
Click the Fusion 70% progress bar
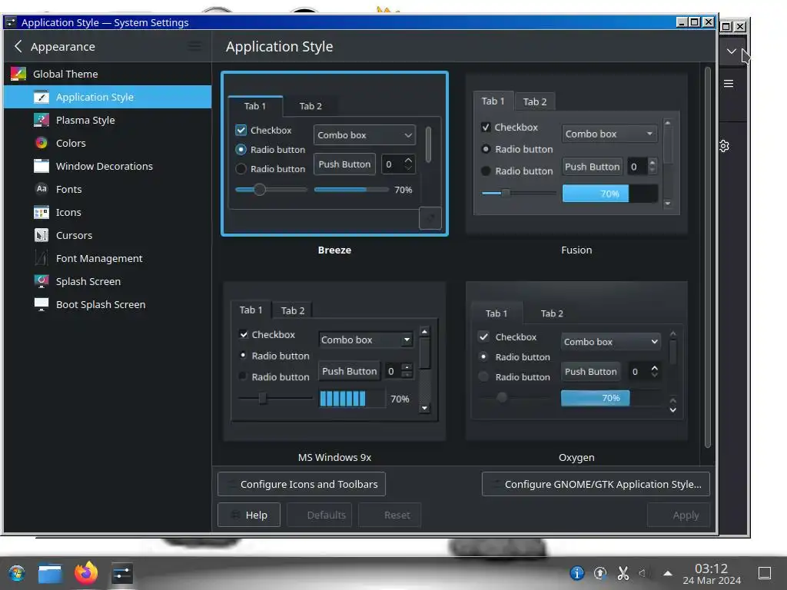point(609,194)
